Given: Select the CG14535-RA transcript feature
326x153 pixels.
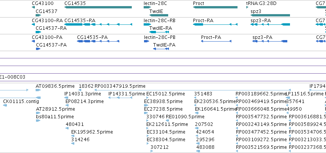Looking at the screenshot, I should click(x=98, y=24).
